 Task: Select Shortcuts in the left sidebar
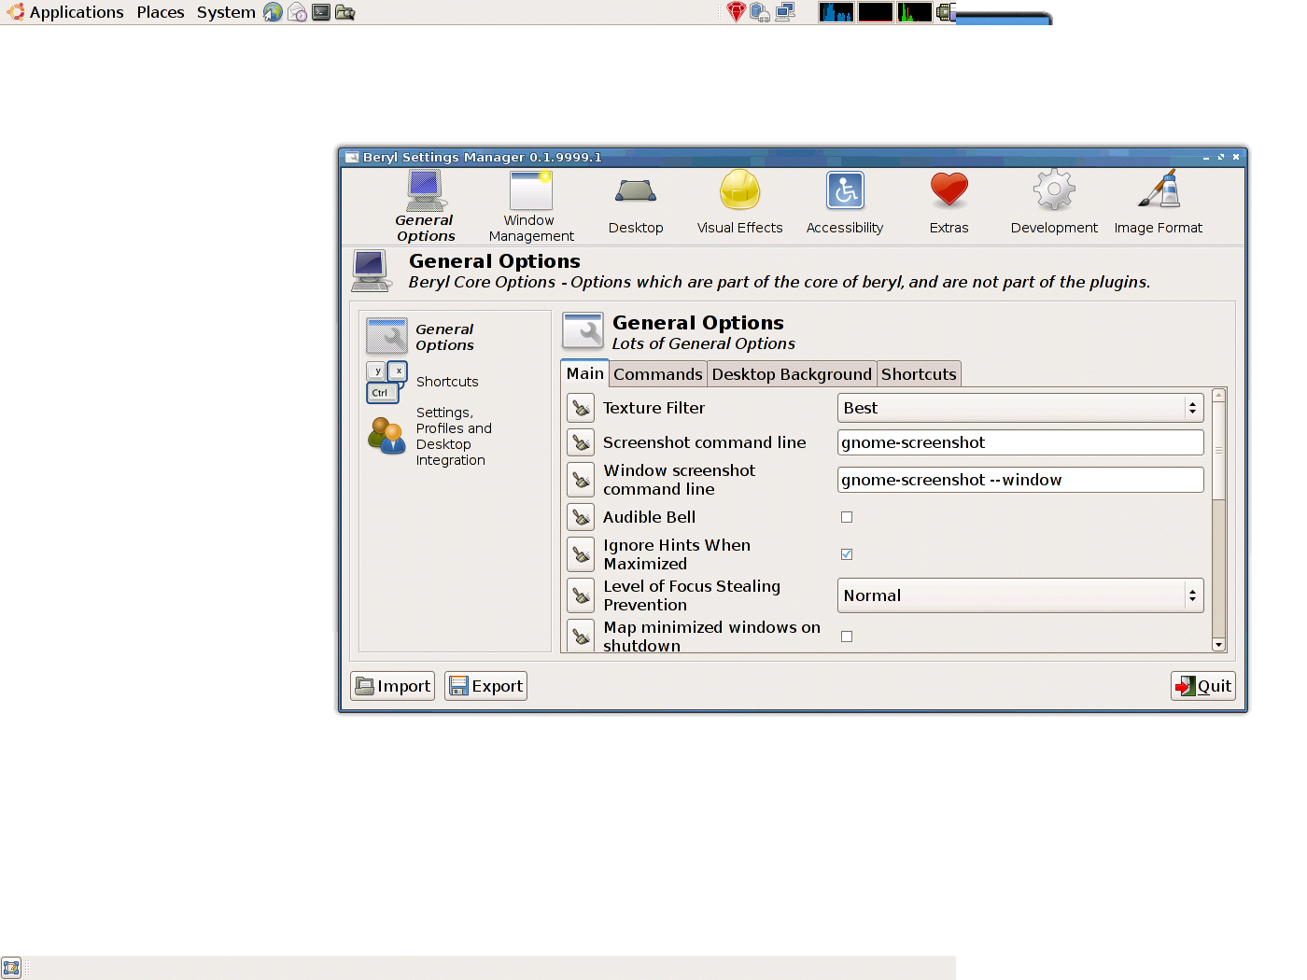click(x=446, y=382)
